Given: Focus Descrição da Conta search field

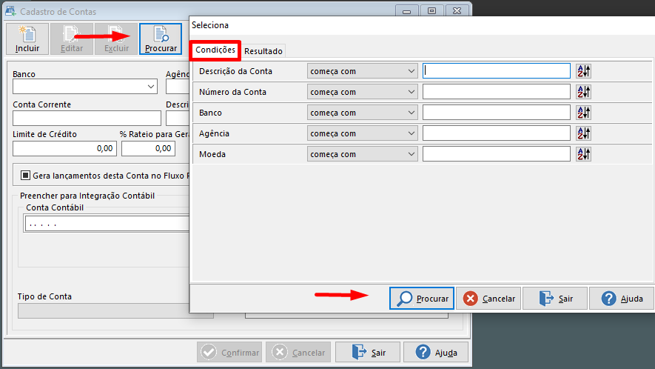Looking at the screenshot, I should click(x=497, y=71).
